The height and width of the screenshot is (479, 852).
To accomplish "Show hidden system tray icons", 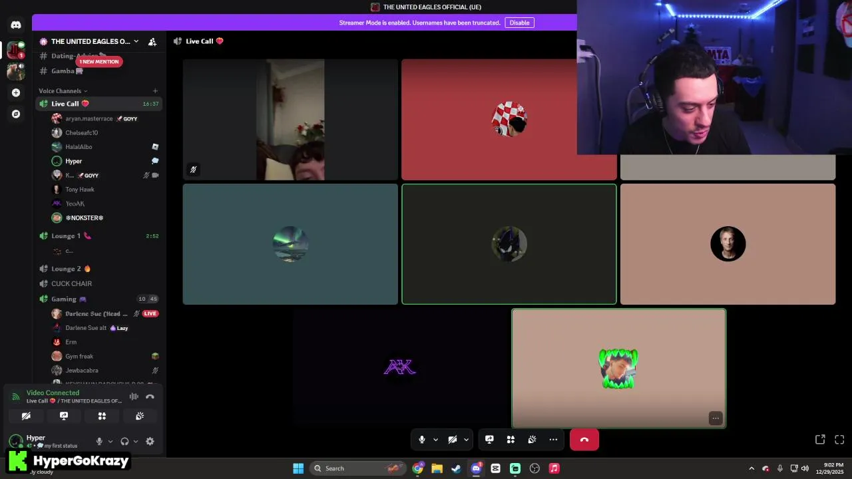I will pyautogui.click(x=751, y=468).
